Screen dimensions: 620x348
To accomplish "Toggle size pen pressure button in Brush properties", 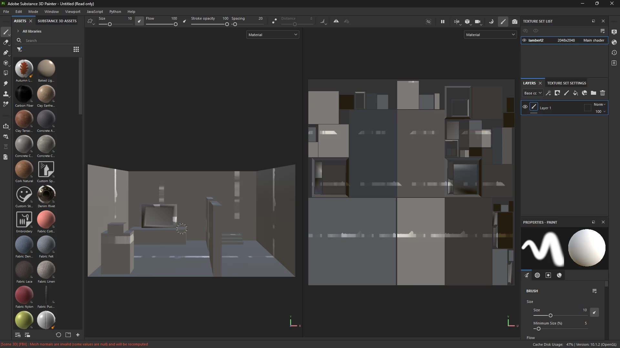I will coord(594,312).
